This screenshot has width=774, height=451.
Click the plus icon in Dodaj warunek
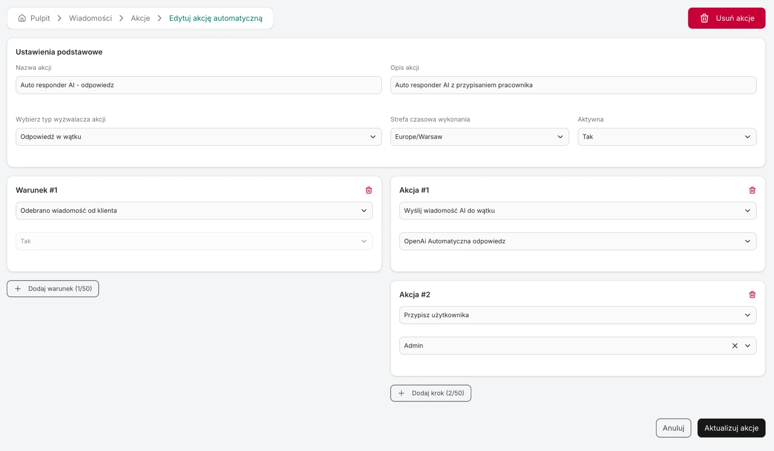point(18,289)
